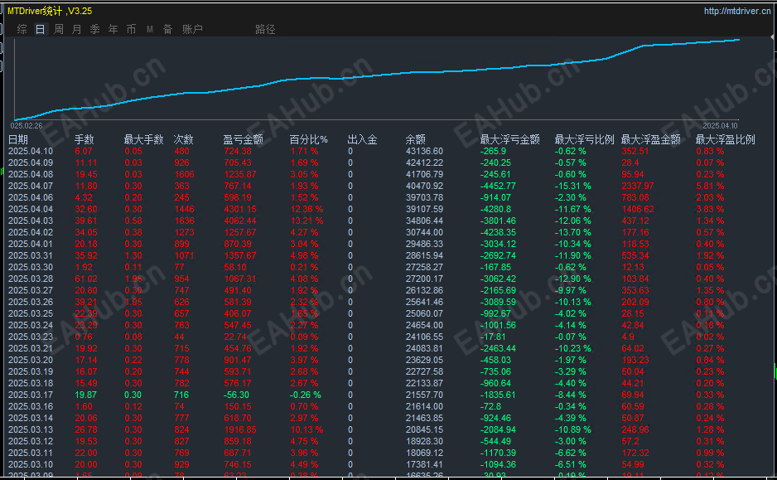Click floating profit ratio 5.81 %

click(x=710, y=186)
